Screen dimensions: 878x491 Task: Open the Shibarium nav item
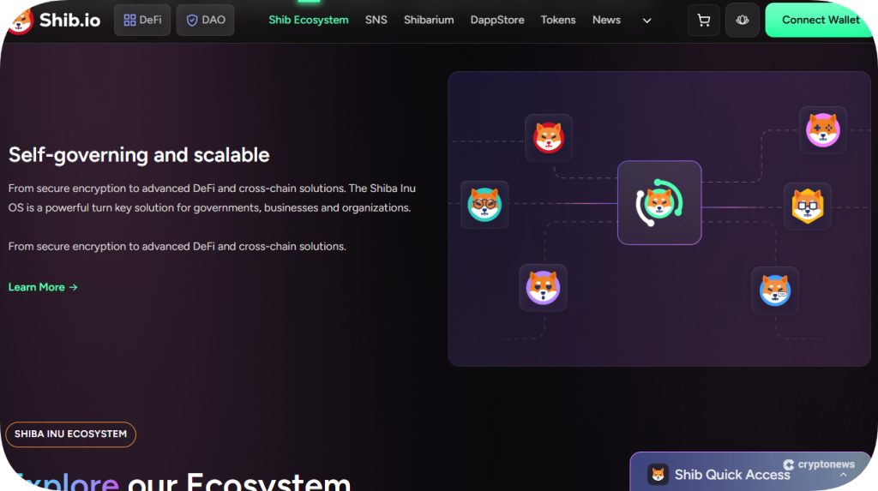click(x=429, y=20)
